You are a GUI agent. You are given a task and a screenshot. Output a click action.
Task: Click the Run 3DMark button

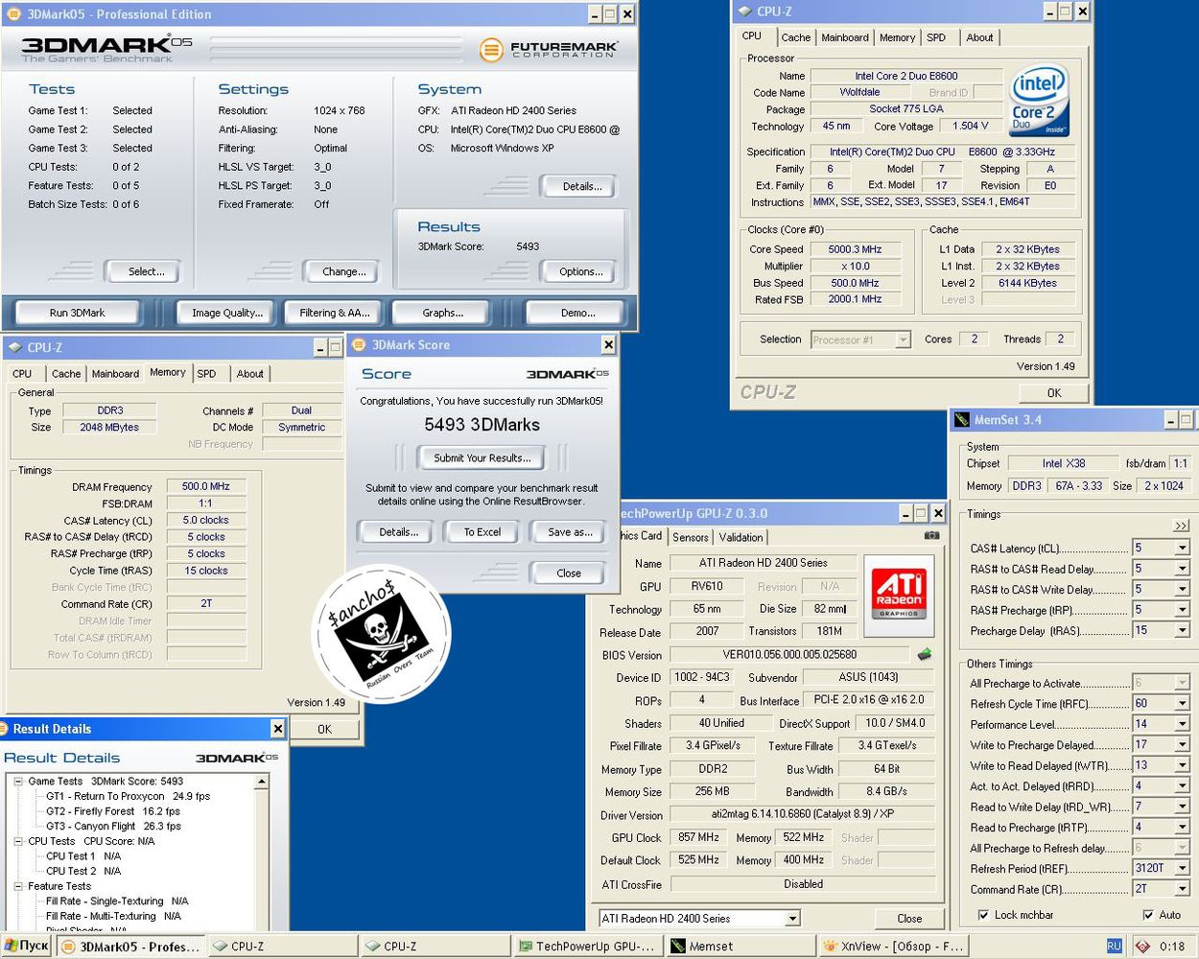77,313
